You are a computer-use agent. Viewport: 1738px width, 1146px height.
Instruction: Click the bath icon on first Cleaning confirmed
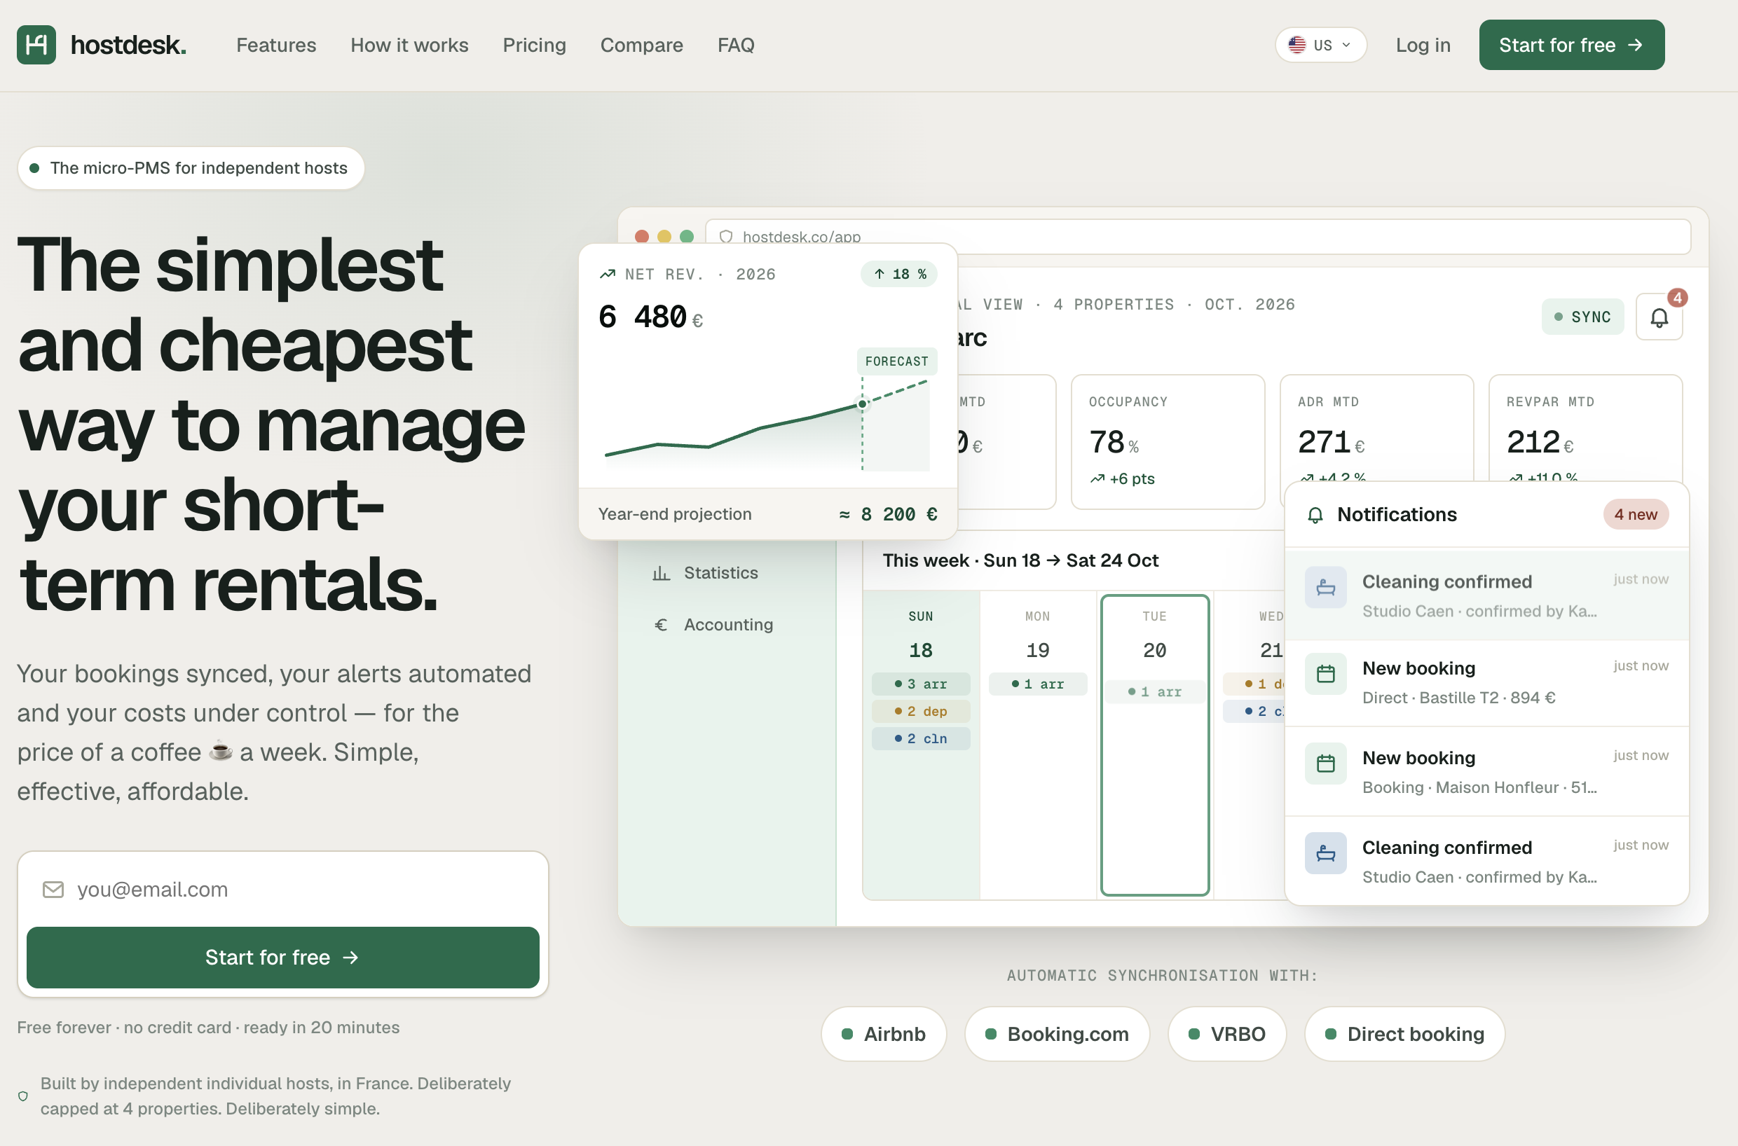pyautogui.click(x=1326, y=588)
